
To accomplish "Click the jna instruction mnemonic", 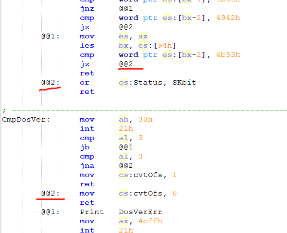I will [87, 166].
